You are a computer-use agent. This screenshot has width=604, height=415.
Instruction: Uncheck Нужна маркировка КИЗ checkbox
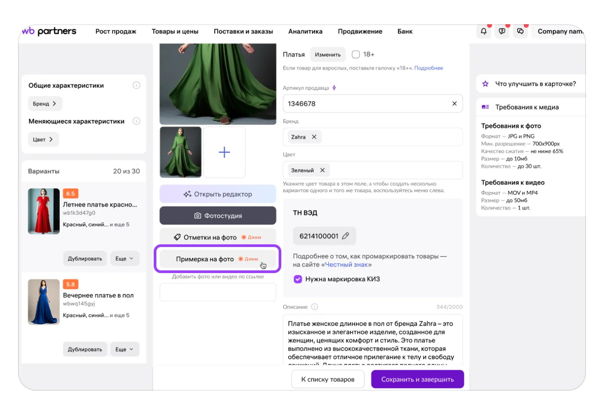point(298,279)
